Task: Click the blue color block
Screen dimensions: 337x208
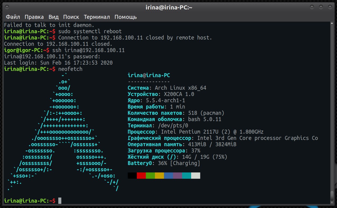Action: [168, 176]
